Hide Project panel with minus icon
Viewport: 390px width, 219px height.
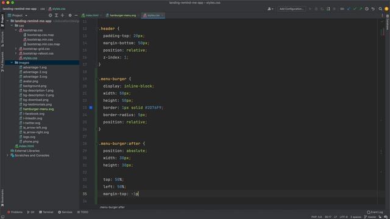76,15
